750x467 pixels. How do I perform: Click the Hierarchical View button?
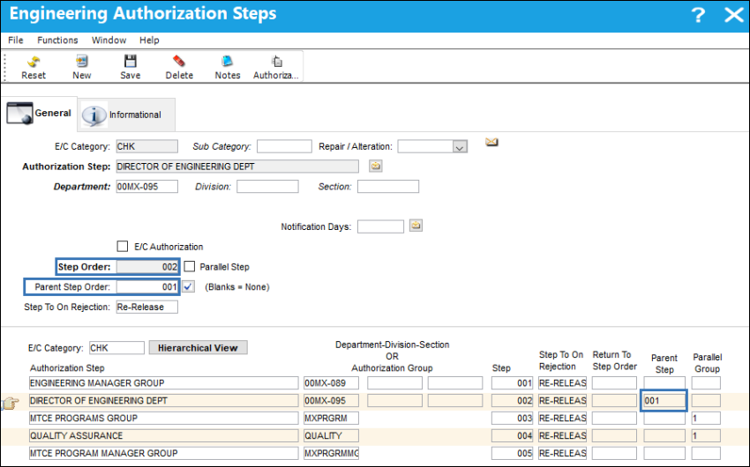coord(198,348)
